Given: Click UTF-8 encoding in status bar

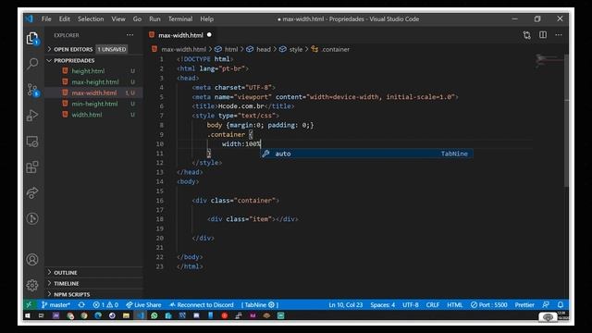Looking at the screenshot, I should tap(411, 304).
